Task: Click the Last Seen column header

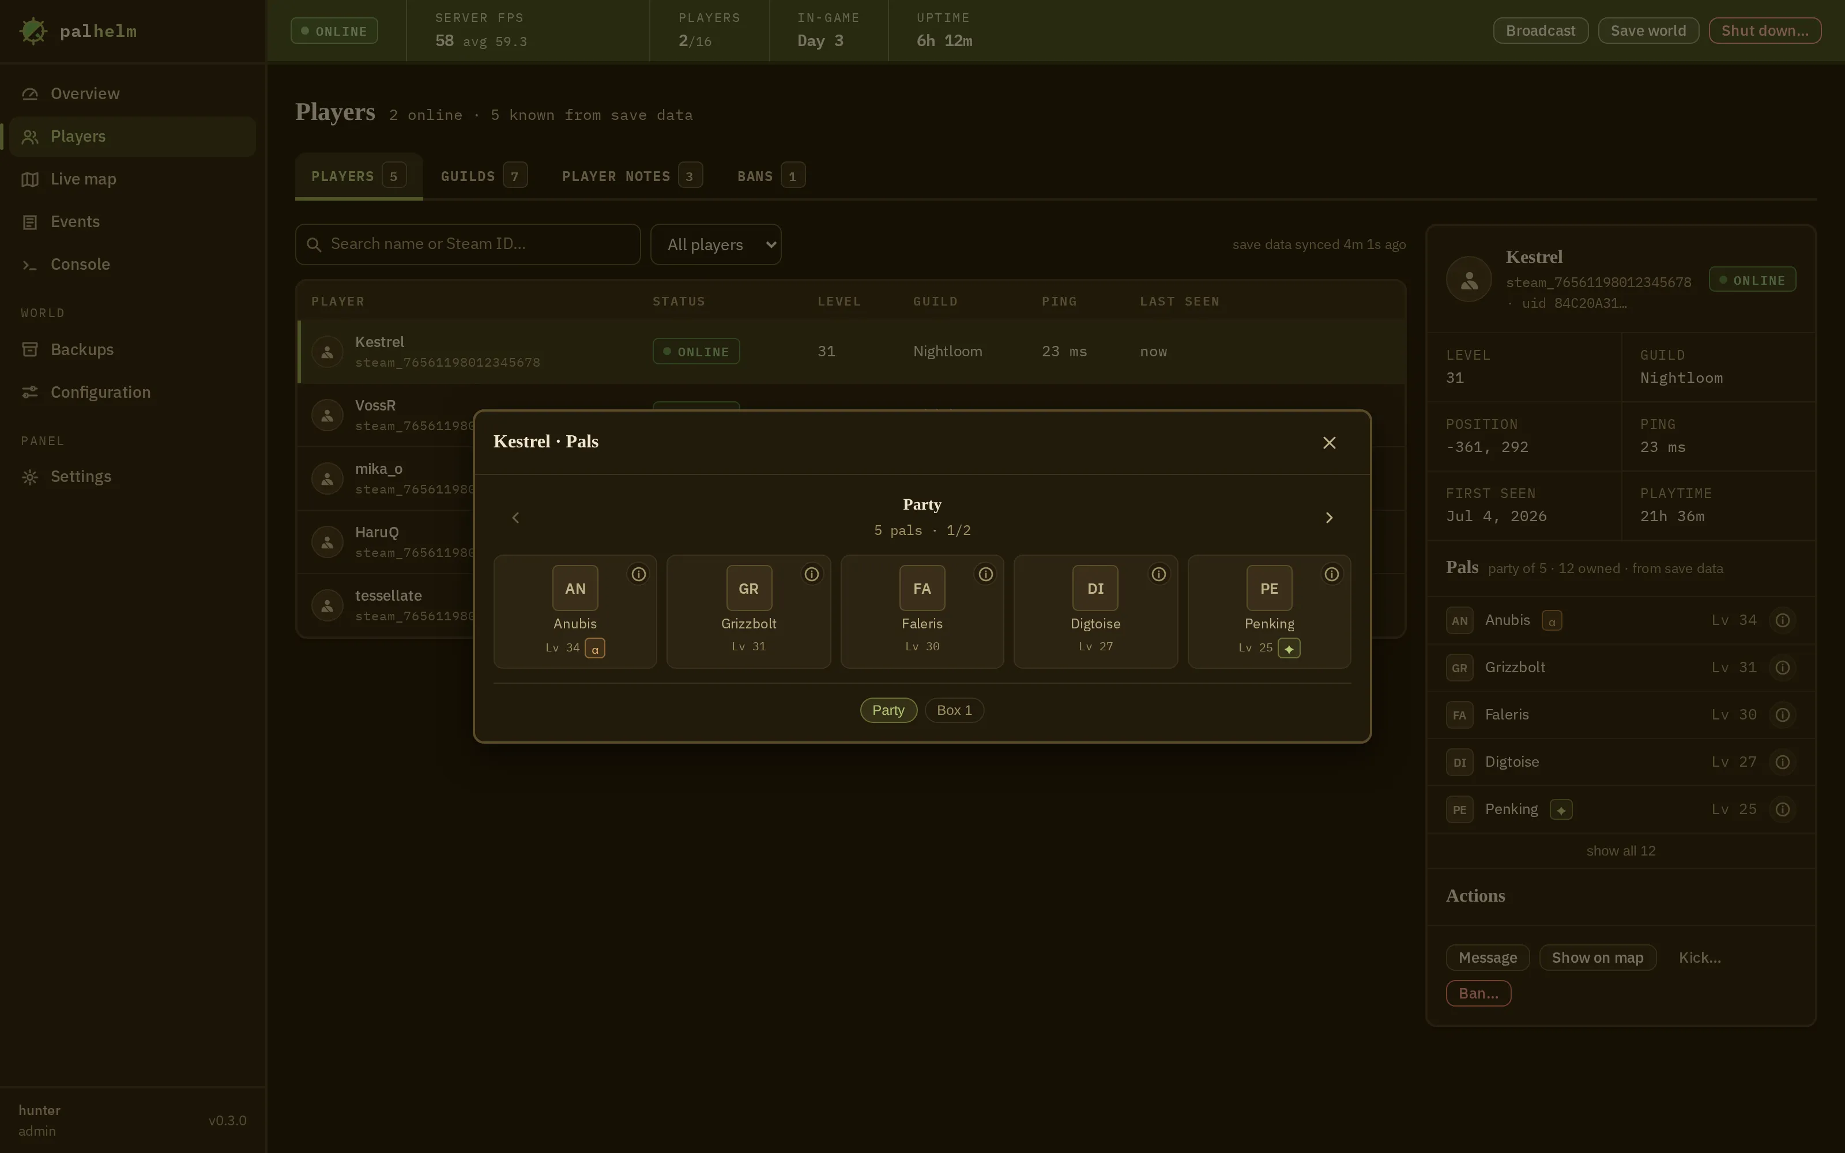Action: tap(1180, 302)
